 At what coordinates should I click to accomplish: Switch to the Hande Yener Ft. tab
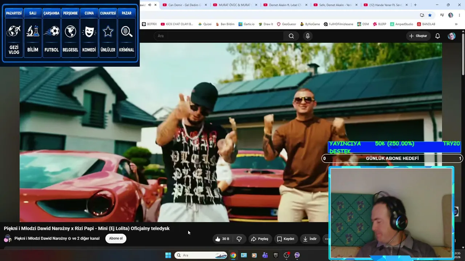385,5
